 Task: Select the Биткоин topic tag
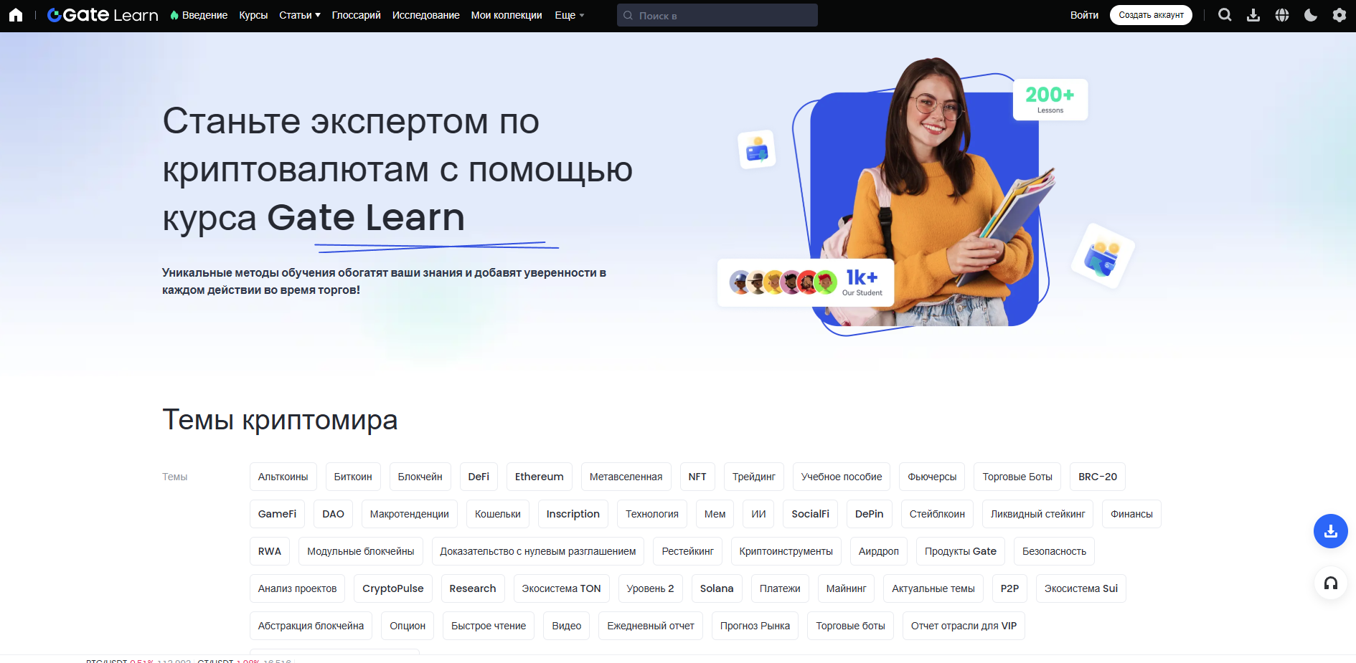[353, 477]
